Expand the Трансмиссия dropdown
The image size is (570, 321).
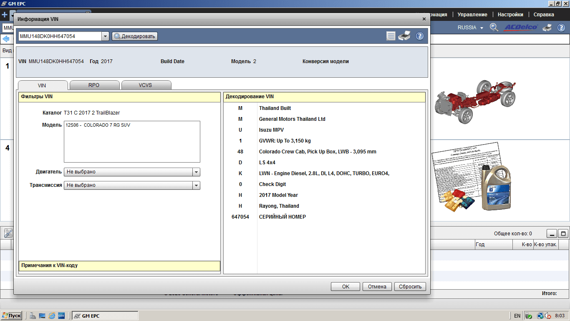point(196,185)
